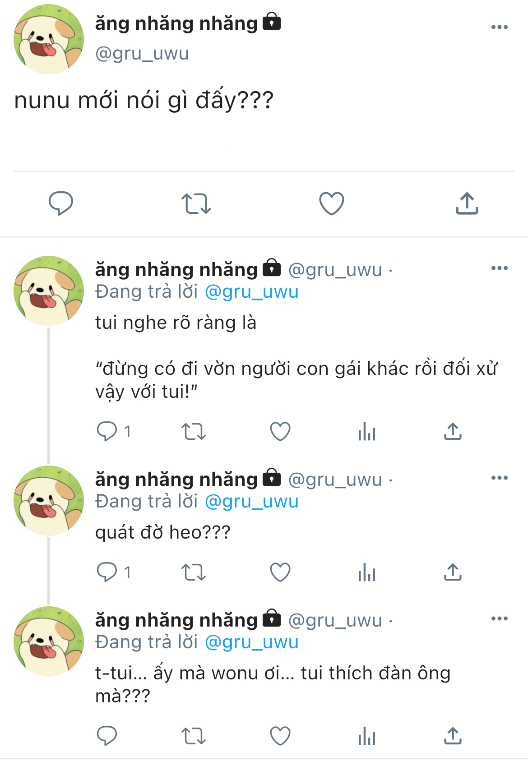Viewport: 528px width, 761px height.
Task: Retweet the main tweet at top
Action: point(196,203)
